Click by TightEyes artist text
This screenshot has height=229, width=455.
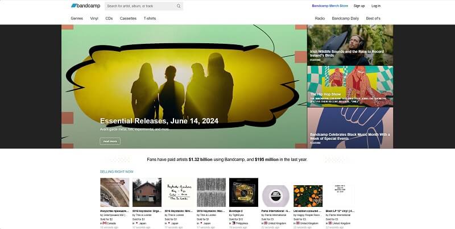[x=237, y=215]
